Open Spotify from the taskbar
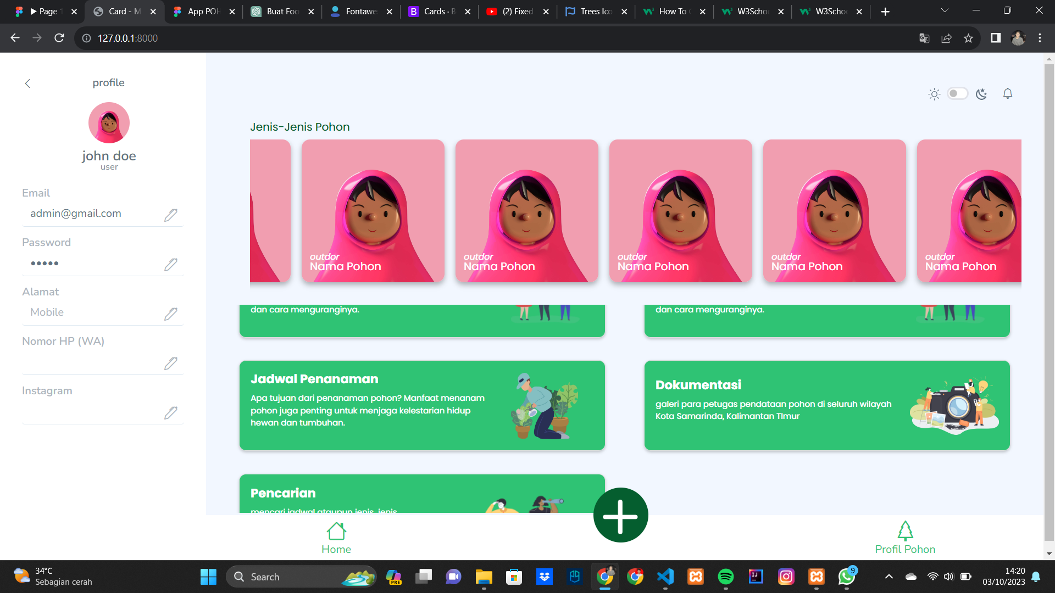The image size is (1055, 593). (725, 577)
